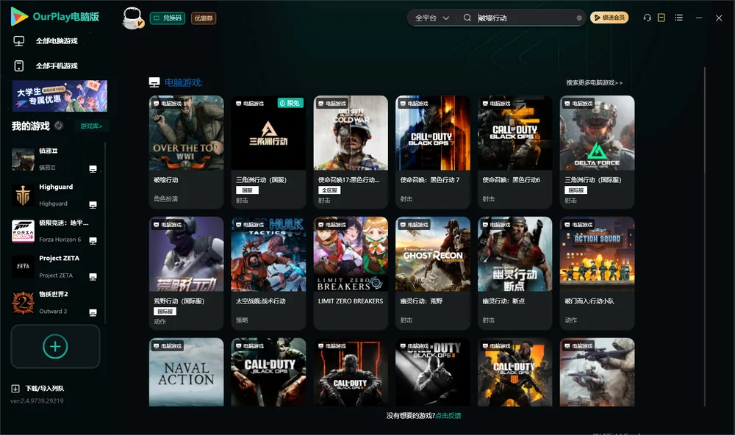735x435 pixels.
Task: Click the user avatar icon
Action: [x=132, y=18]
